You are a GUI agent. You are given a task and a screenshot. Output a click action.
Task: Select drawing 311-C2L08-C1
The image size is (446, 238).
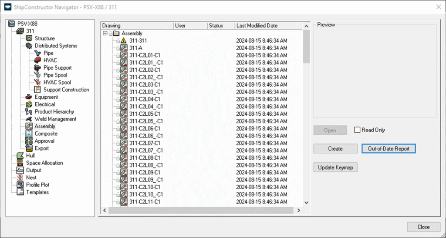point(145,158)
